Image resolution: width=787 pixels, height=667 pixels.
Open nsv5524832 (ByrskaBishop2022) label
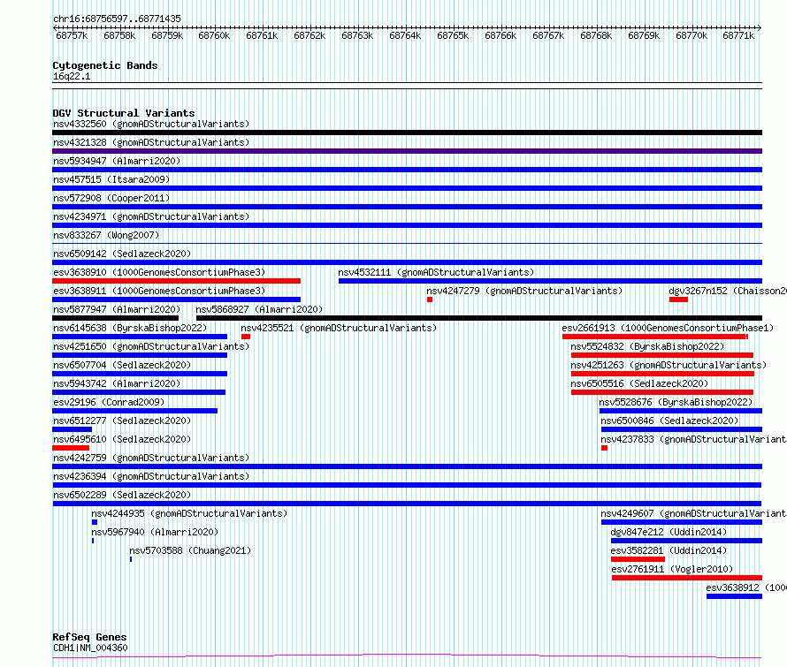click(647, 346)
